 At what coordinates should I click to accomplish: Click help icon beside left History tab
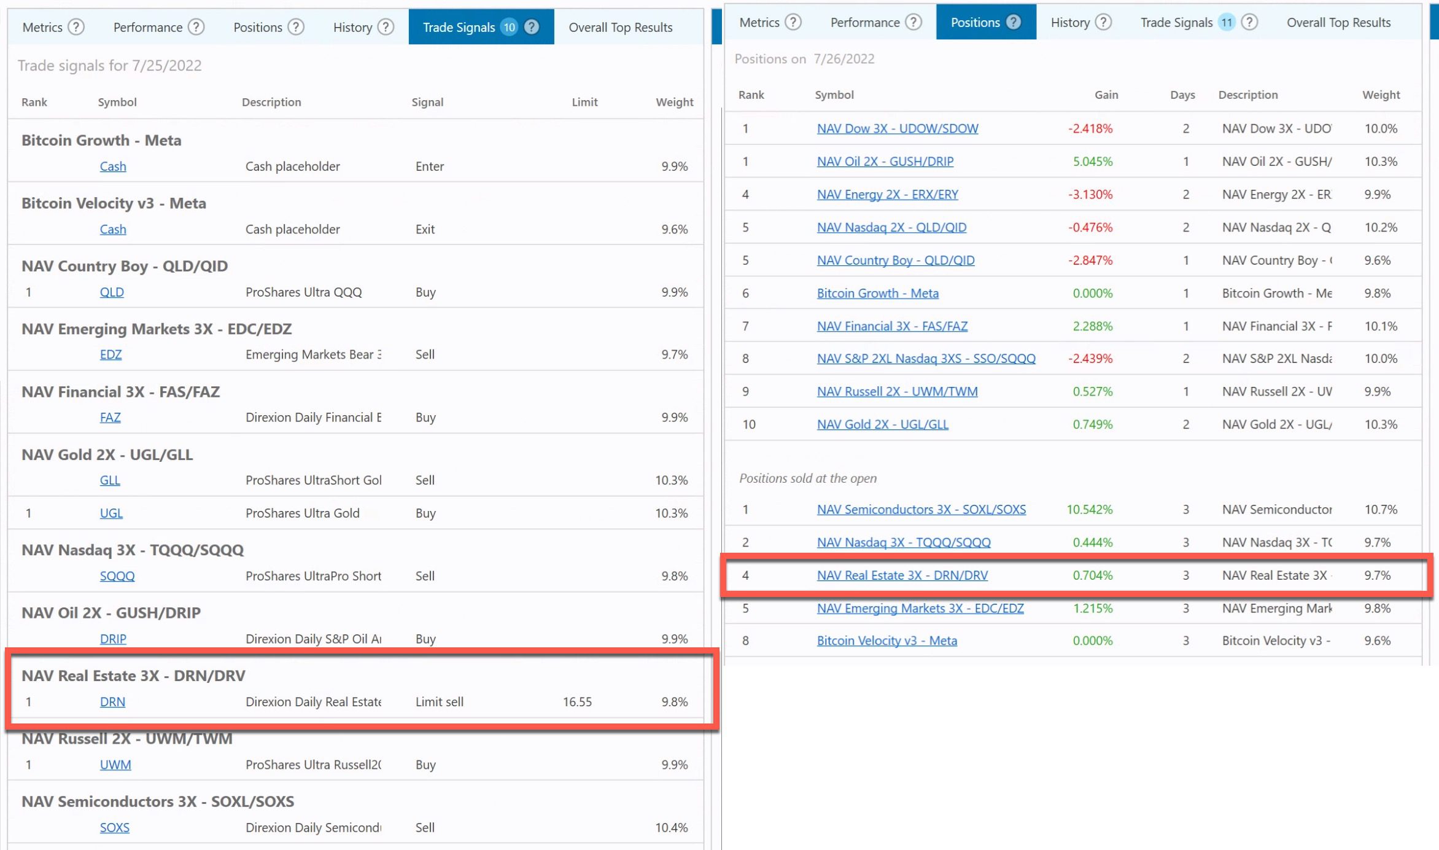386,27
